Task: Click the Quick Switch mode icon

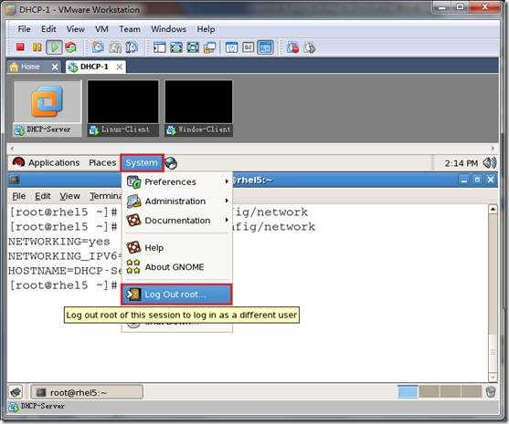Action: coord(193,47)
